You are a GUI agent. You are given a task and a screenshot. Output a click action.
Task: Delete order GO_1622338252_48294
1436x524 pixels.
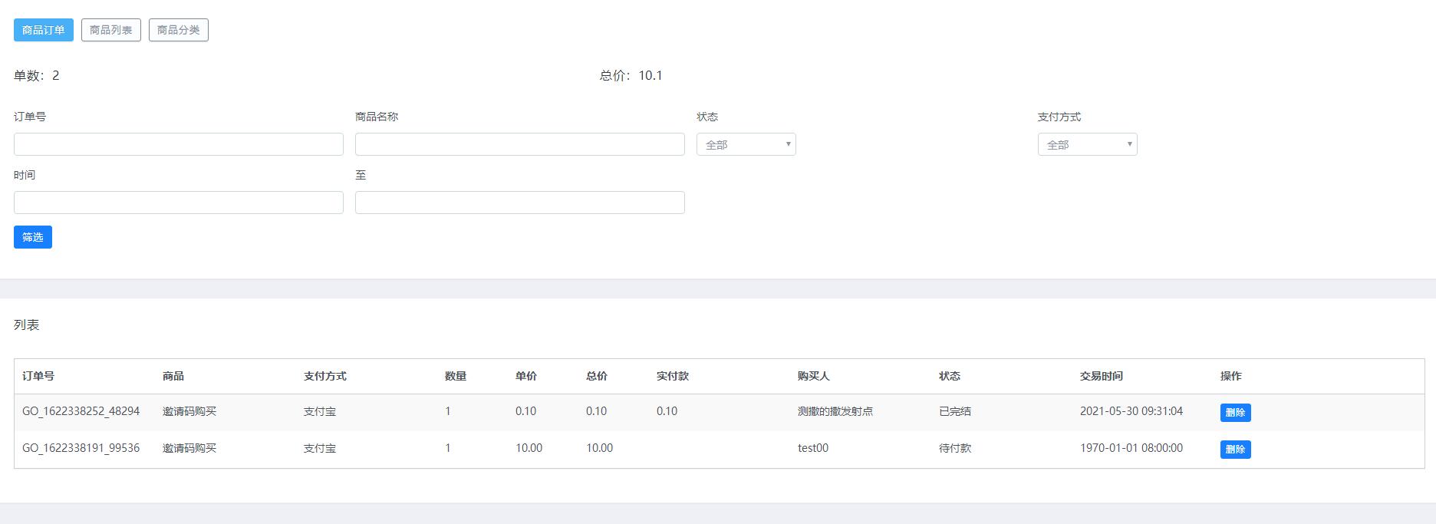point(1235,413)
